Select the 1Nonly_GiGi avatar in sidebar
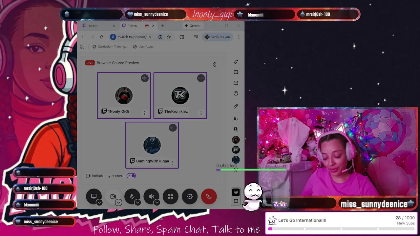Viewport: 420px width, 236px height. [x=236, y=140]
